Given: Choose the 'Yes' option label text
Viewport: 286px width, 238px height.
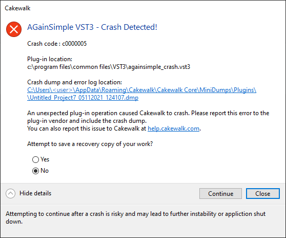Looking at the screenshot, I should coord(45,159).
